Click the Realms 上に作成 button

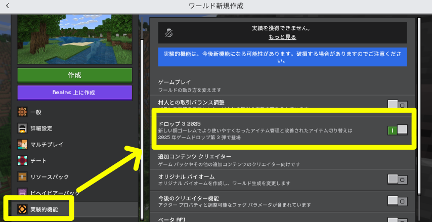click(x=75, y=93)
